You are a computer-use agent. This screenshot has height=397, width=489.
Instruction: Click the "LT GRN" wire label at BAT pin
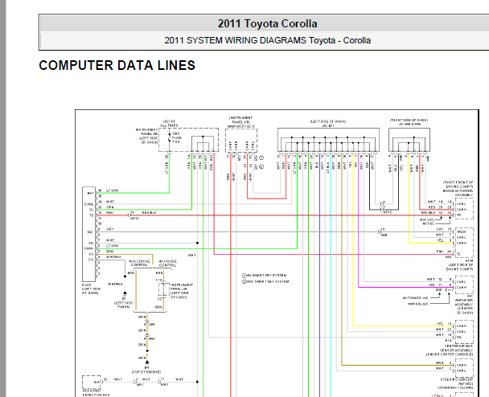113,190
